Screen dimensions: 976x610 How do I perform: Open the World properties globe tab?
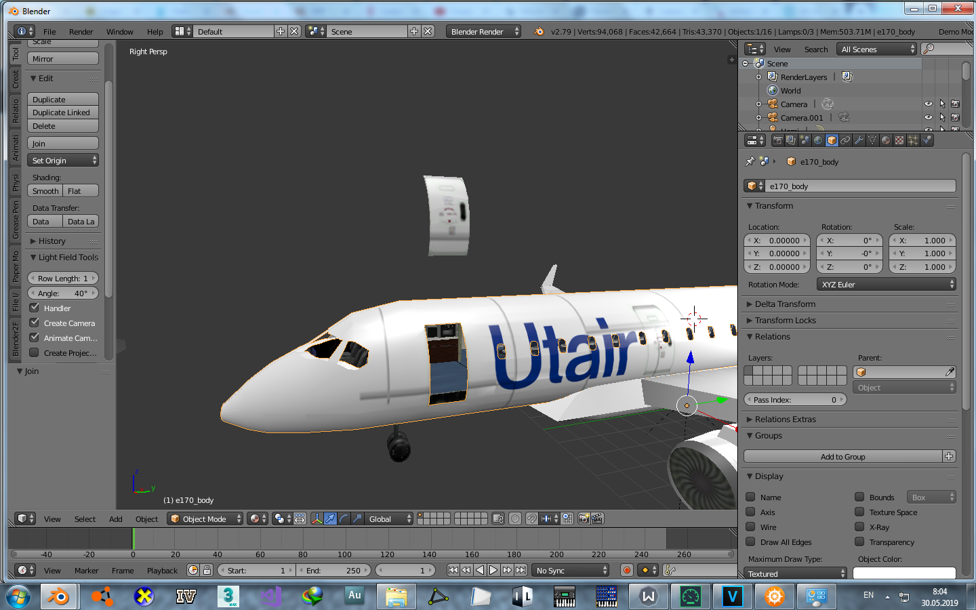pyautogui.click(x=818, y=140)
